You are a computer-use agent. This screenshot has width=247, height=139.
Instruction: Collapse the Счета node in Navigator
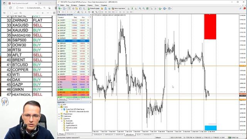[x=59, y=107]
